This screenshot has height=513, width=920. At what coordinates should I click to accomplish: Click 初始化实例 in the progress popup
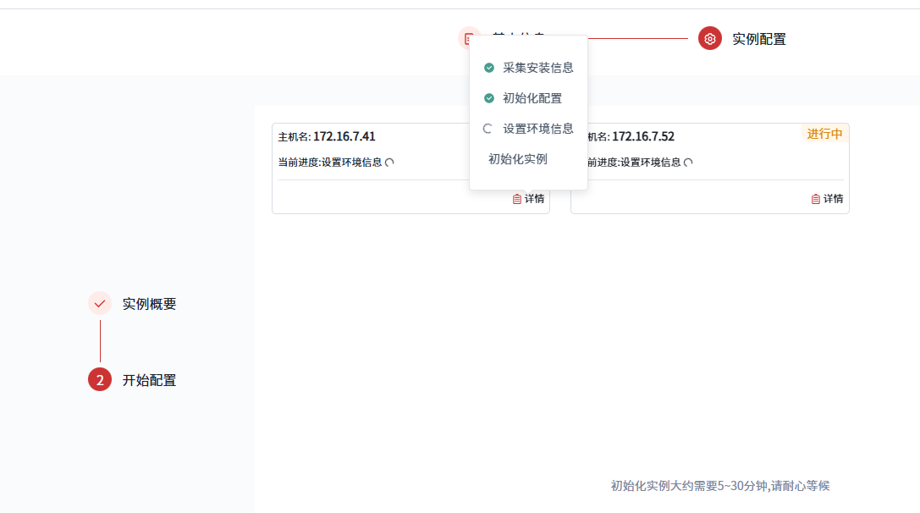click(518, 159)
